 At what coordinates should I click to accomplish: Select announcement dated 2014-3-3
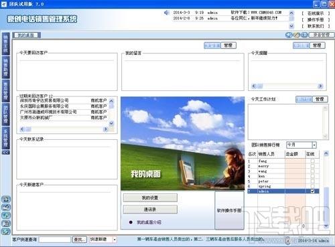pyautogui.click(x=230, y=13)
